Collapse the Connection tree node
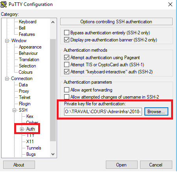 pos(7,79)
